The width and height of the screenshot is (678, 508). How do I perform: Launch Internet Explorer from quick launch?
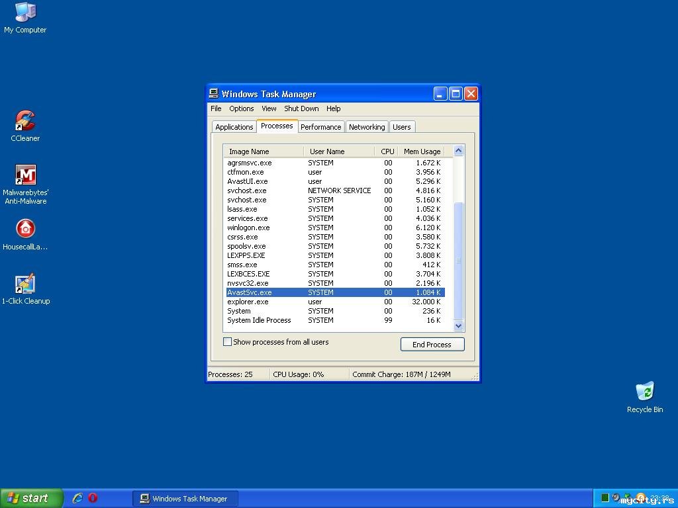tap(77, 498)
